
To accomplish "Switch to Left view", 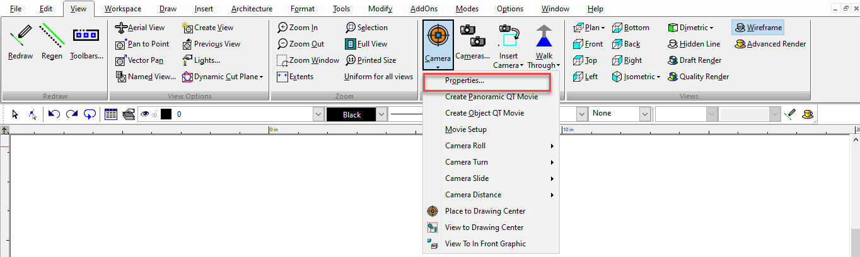I will tap(585, 77).
